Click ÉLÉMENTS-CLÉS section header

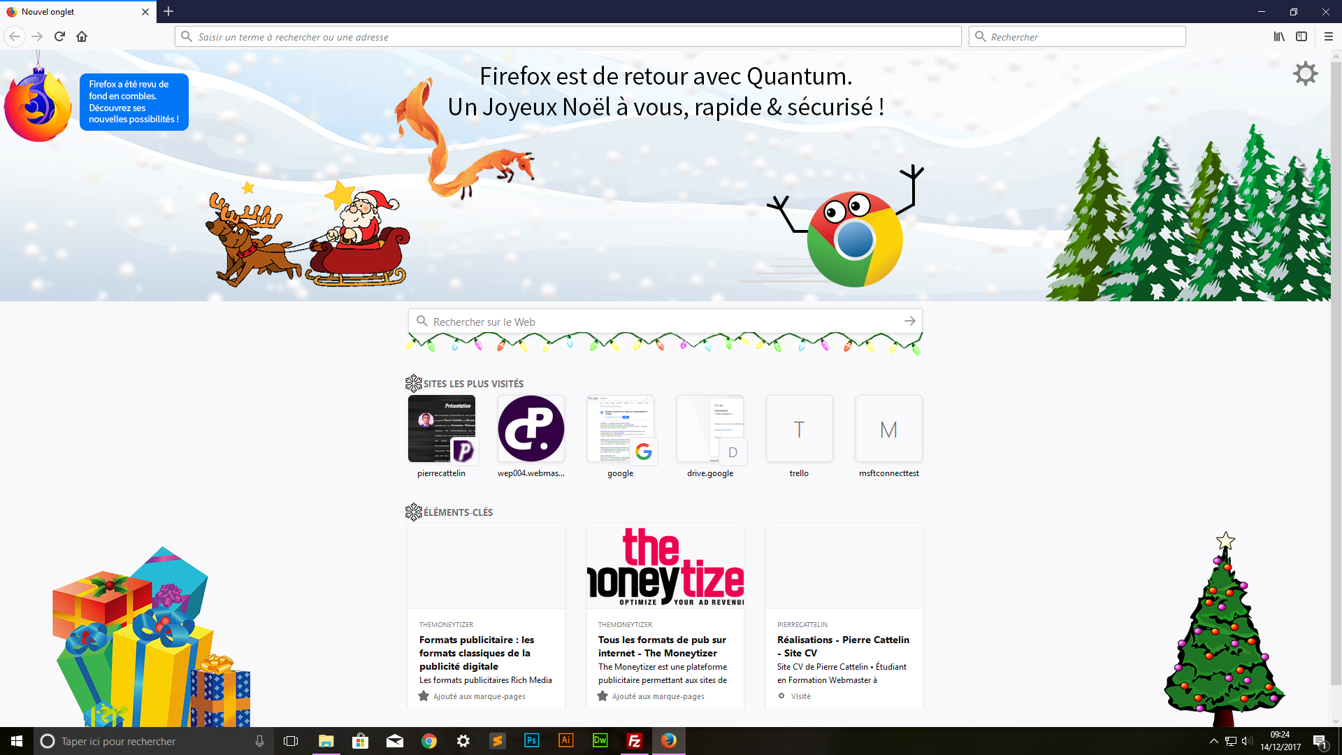pyautogui.click(x=458, y=512)
